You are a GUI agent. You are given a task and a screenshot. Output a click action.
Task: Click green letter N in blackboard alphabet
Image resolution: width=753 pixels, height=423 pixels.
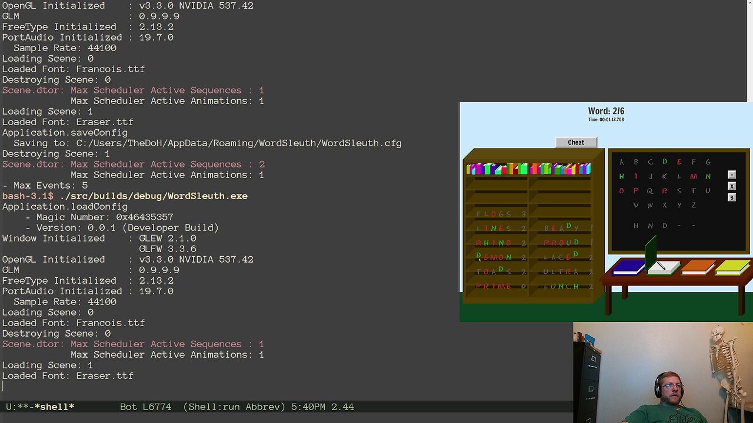click(x=708, y=176)
